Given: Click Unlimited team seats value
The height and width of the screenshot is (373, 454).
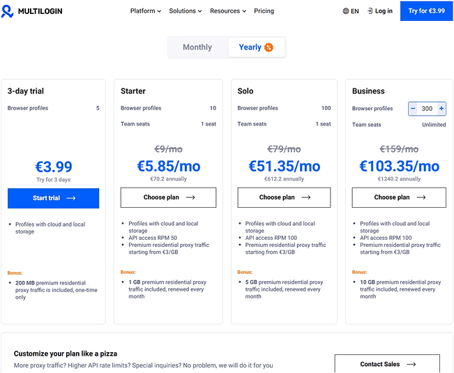Looking at the screenshot, I should [434, 125].
